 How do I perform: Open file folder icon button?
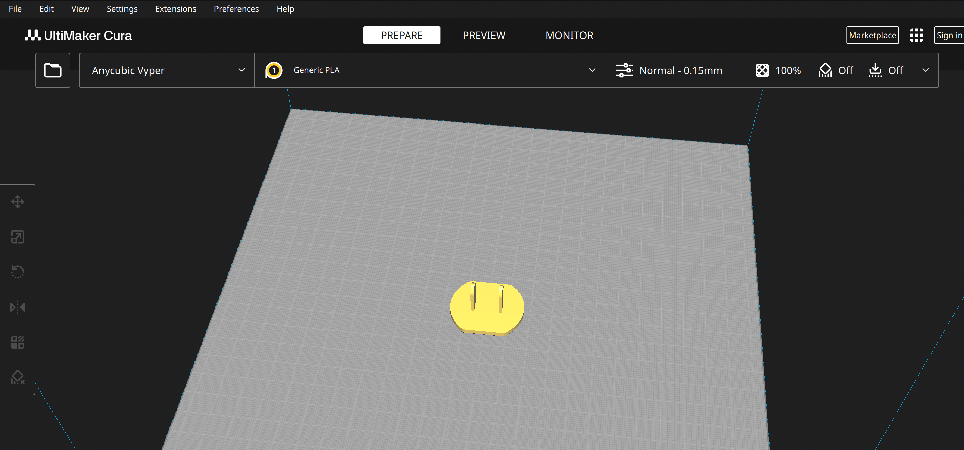[53, 70]
